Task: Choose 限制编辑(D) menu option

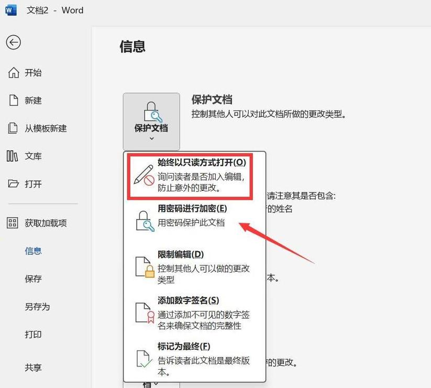Action: (x=195, y=267)
